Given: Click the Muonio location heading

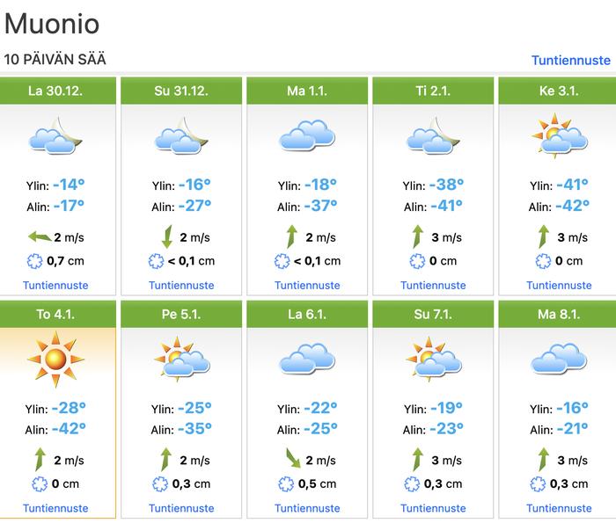Looking at the screenshot, I should pos(52,24).
